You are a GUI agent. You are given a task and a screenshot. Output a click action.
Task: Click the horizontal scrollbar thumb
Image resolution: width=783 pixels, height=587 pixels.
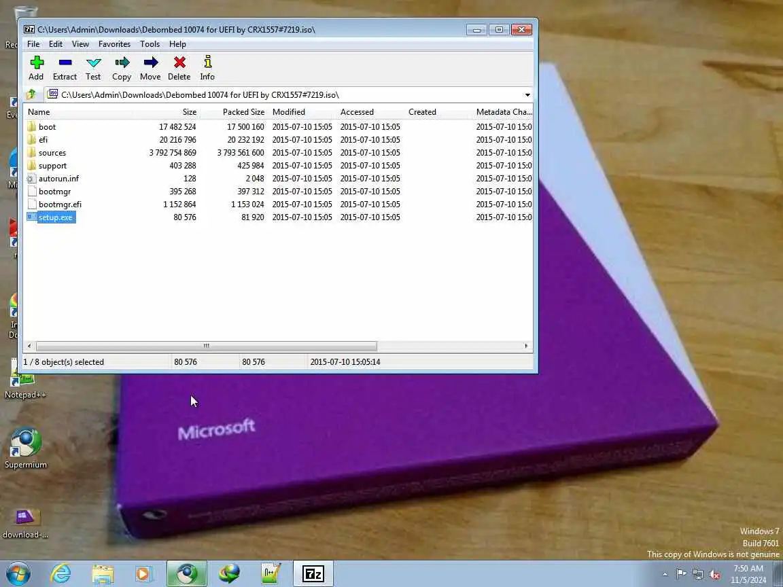(x=206, y=346)
